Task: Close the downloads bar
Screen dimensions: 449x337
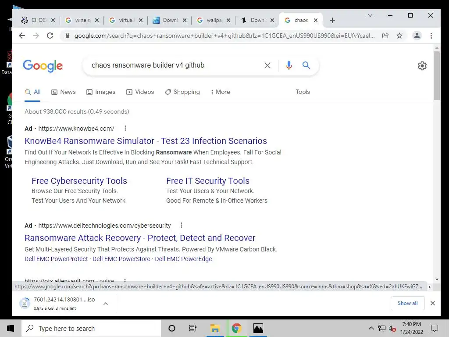Action: coord(433,303)
